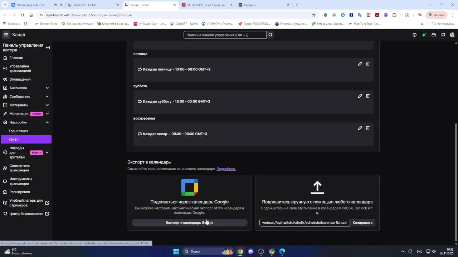This screenshot has height=257, width=458.
Task: Open the Chrome extensions puzzle icon
Action: pos(394,15)
